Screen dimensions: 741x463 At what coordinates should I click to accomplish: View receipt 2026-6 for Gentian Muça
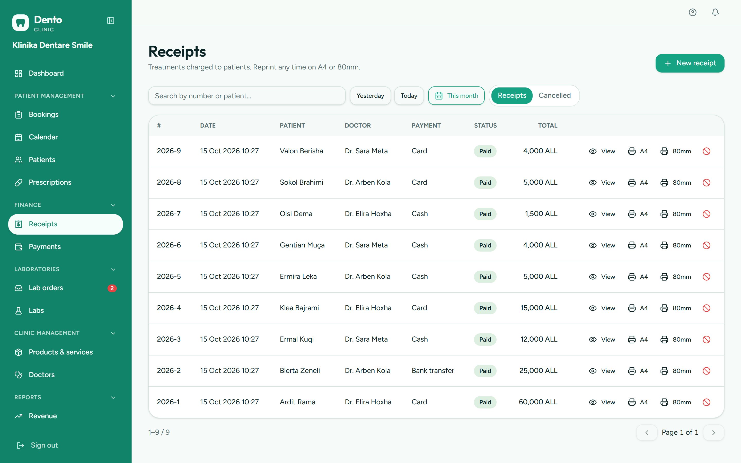tap(602, 245)
